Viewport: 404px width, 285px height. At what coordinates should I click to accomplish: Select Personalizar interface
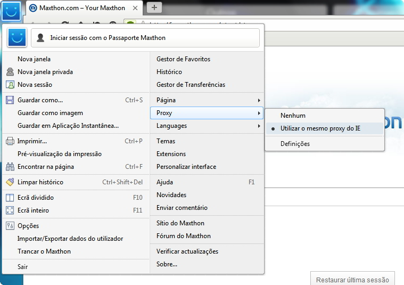point(207,167)
